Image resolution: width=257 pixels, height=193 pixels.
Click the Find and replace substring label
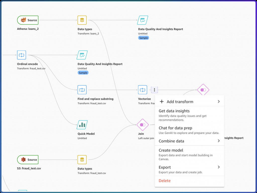point(96,99)
